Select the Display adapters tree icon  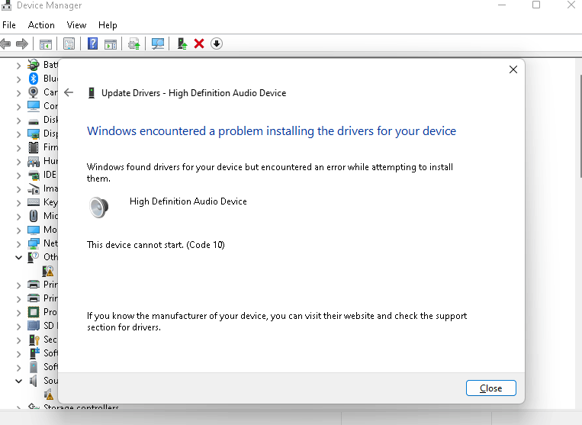coord(34,134)
